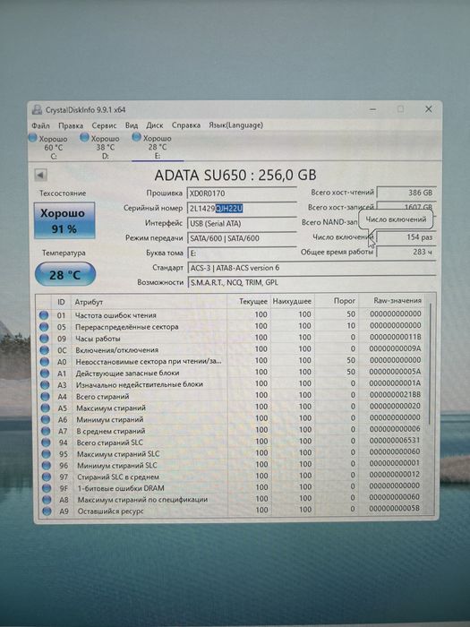Image resolution: width=470 pixels, height=627 pixels.
Task: Click the Прошивка field XD0R0170
Action: [242, 193]
